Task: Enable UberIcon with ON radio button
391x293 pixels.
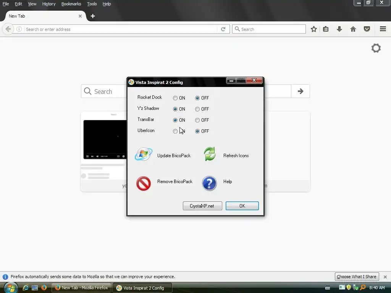Action: [175, 131]
